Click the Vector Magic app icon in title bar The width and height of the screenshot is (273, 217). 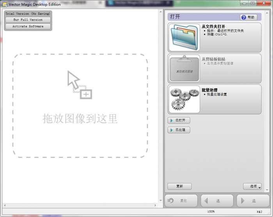click(x=5, y=4)
